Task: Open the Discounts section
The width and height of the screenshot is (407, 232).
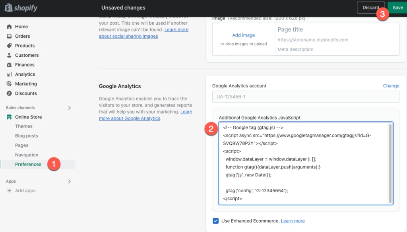Action: click(x=26, y=93)
